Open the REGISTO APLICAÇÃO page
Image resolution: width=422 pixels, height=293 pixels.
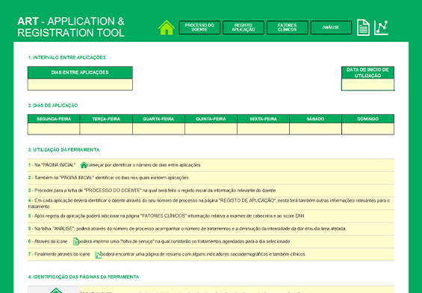243,28
